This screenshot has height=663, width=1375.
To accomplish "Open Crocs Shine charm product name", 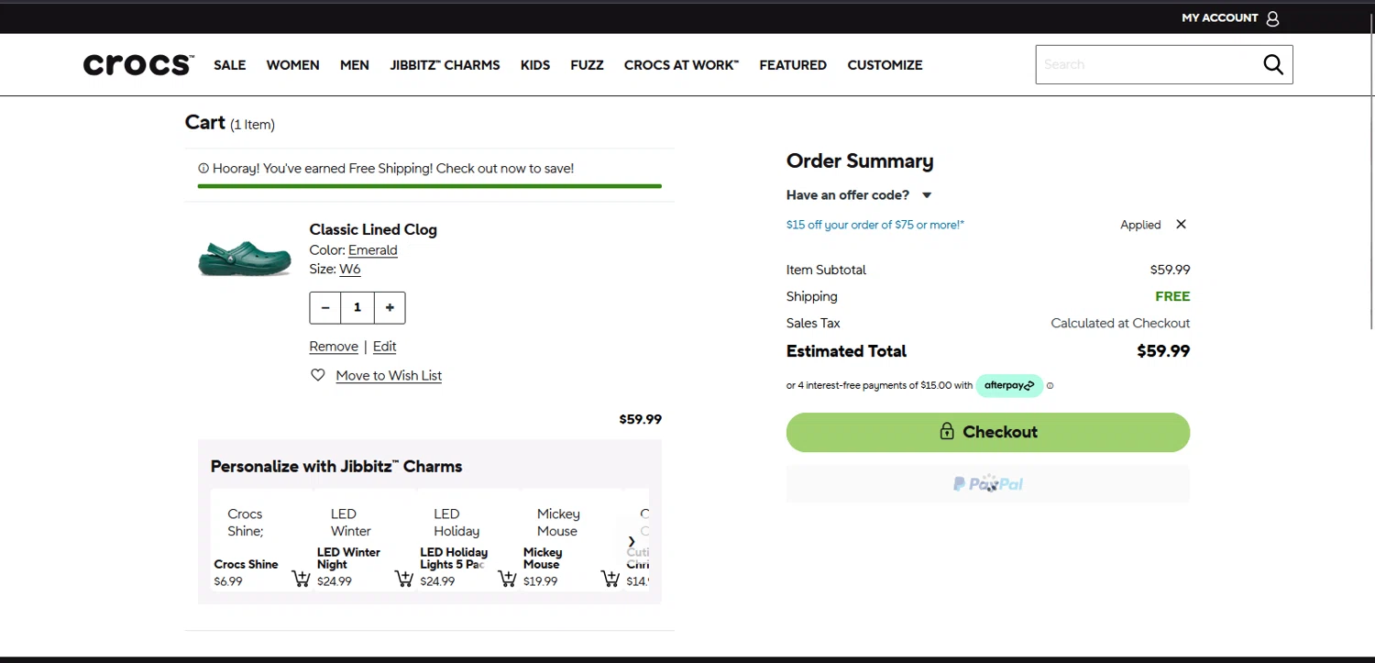I will (x=246, y=564).
